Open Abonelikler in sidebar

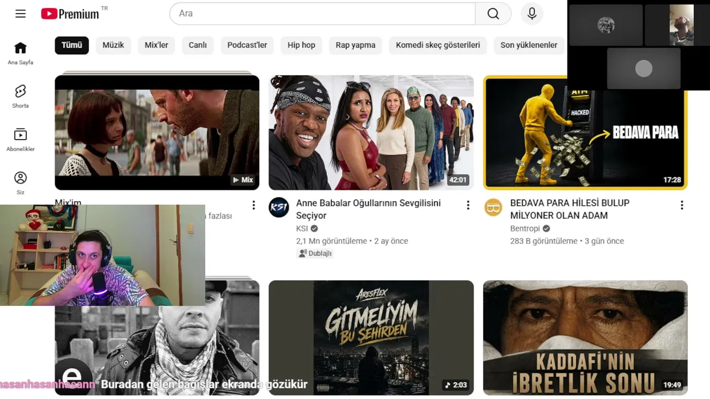coord(21,140)
